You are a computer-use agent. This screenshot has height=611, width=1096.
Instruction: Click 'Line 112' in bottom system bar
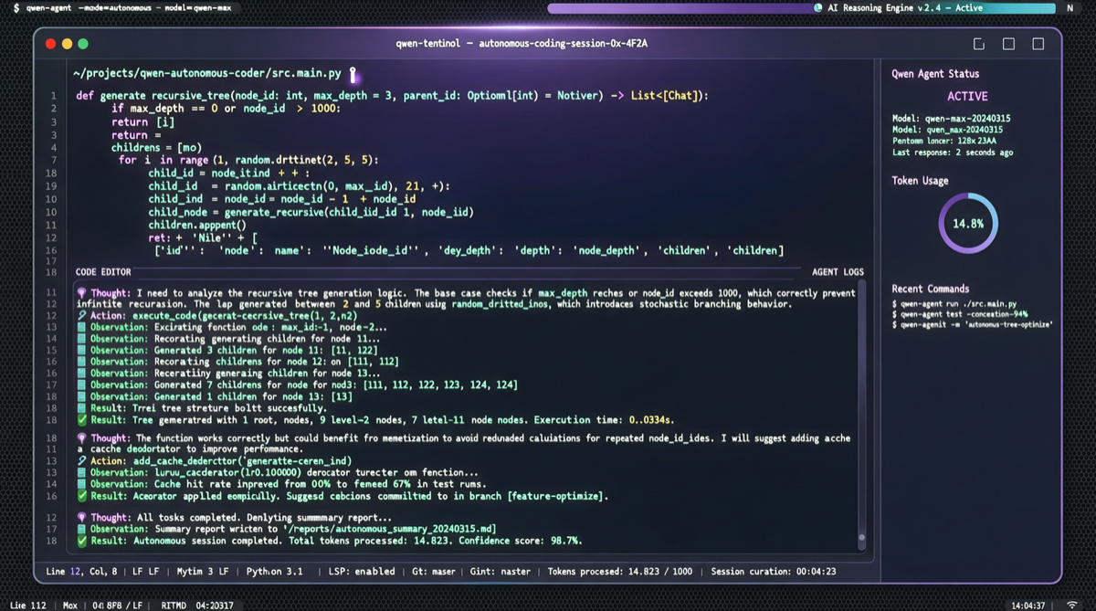(x=28, y=605)
